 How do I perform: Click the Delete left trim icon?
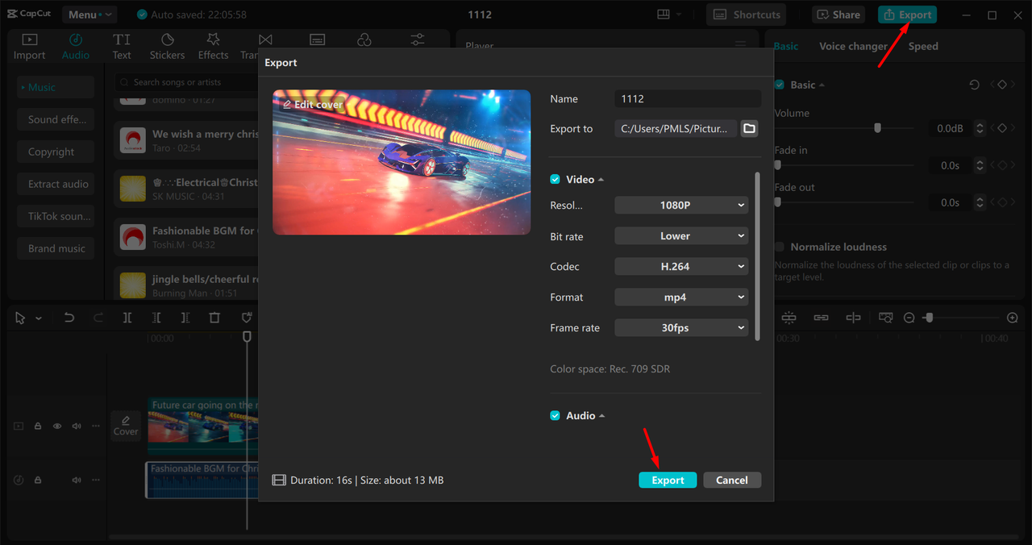point(156,318)
